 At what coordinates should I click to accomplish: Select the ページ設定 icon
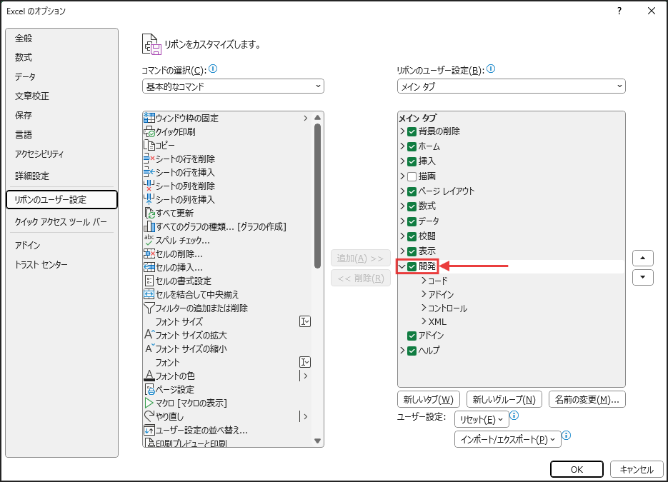pos(149,389)
